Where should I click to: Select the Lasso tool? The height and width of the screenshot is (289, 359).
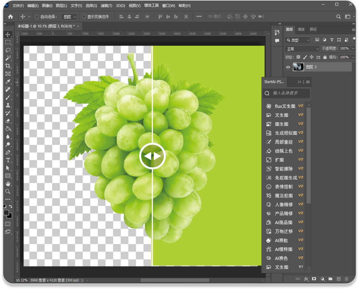pos(8,50)
